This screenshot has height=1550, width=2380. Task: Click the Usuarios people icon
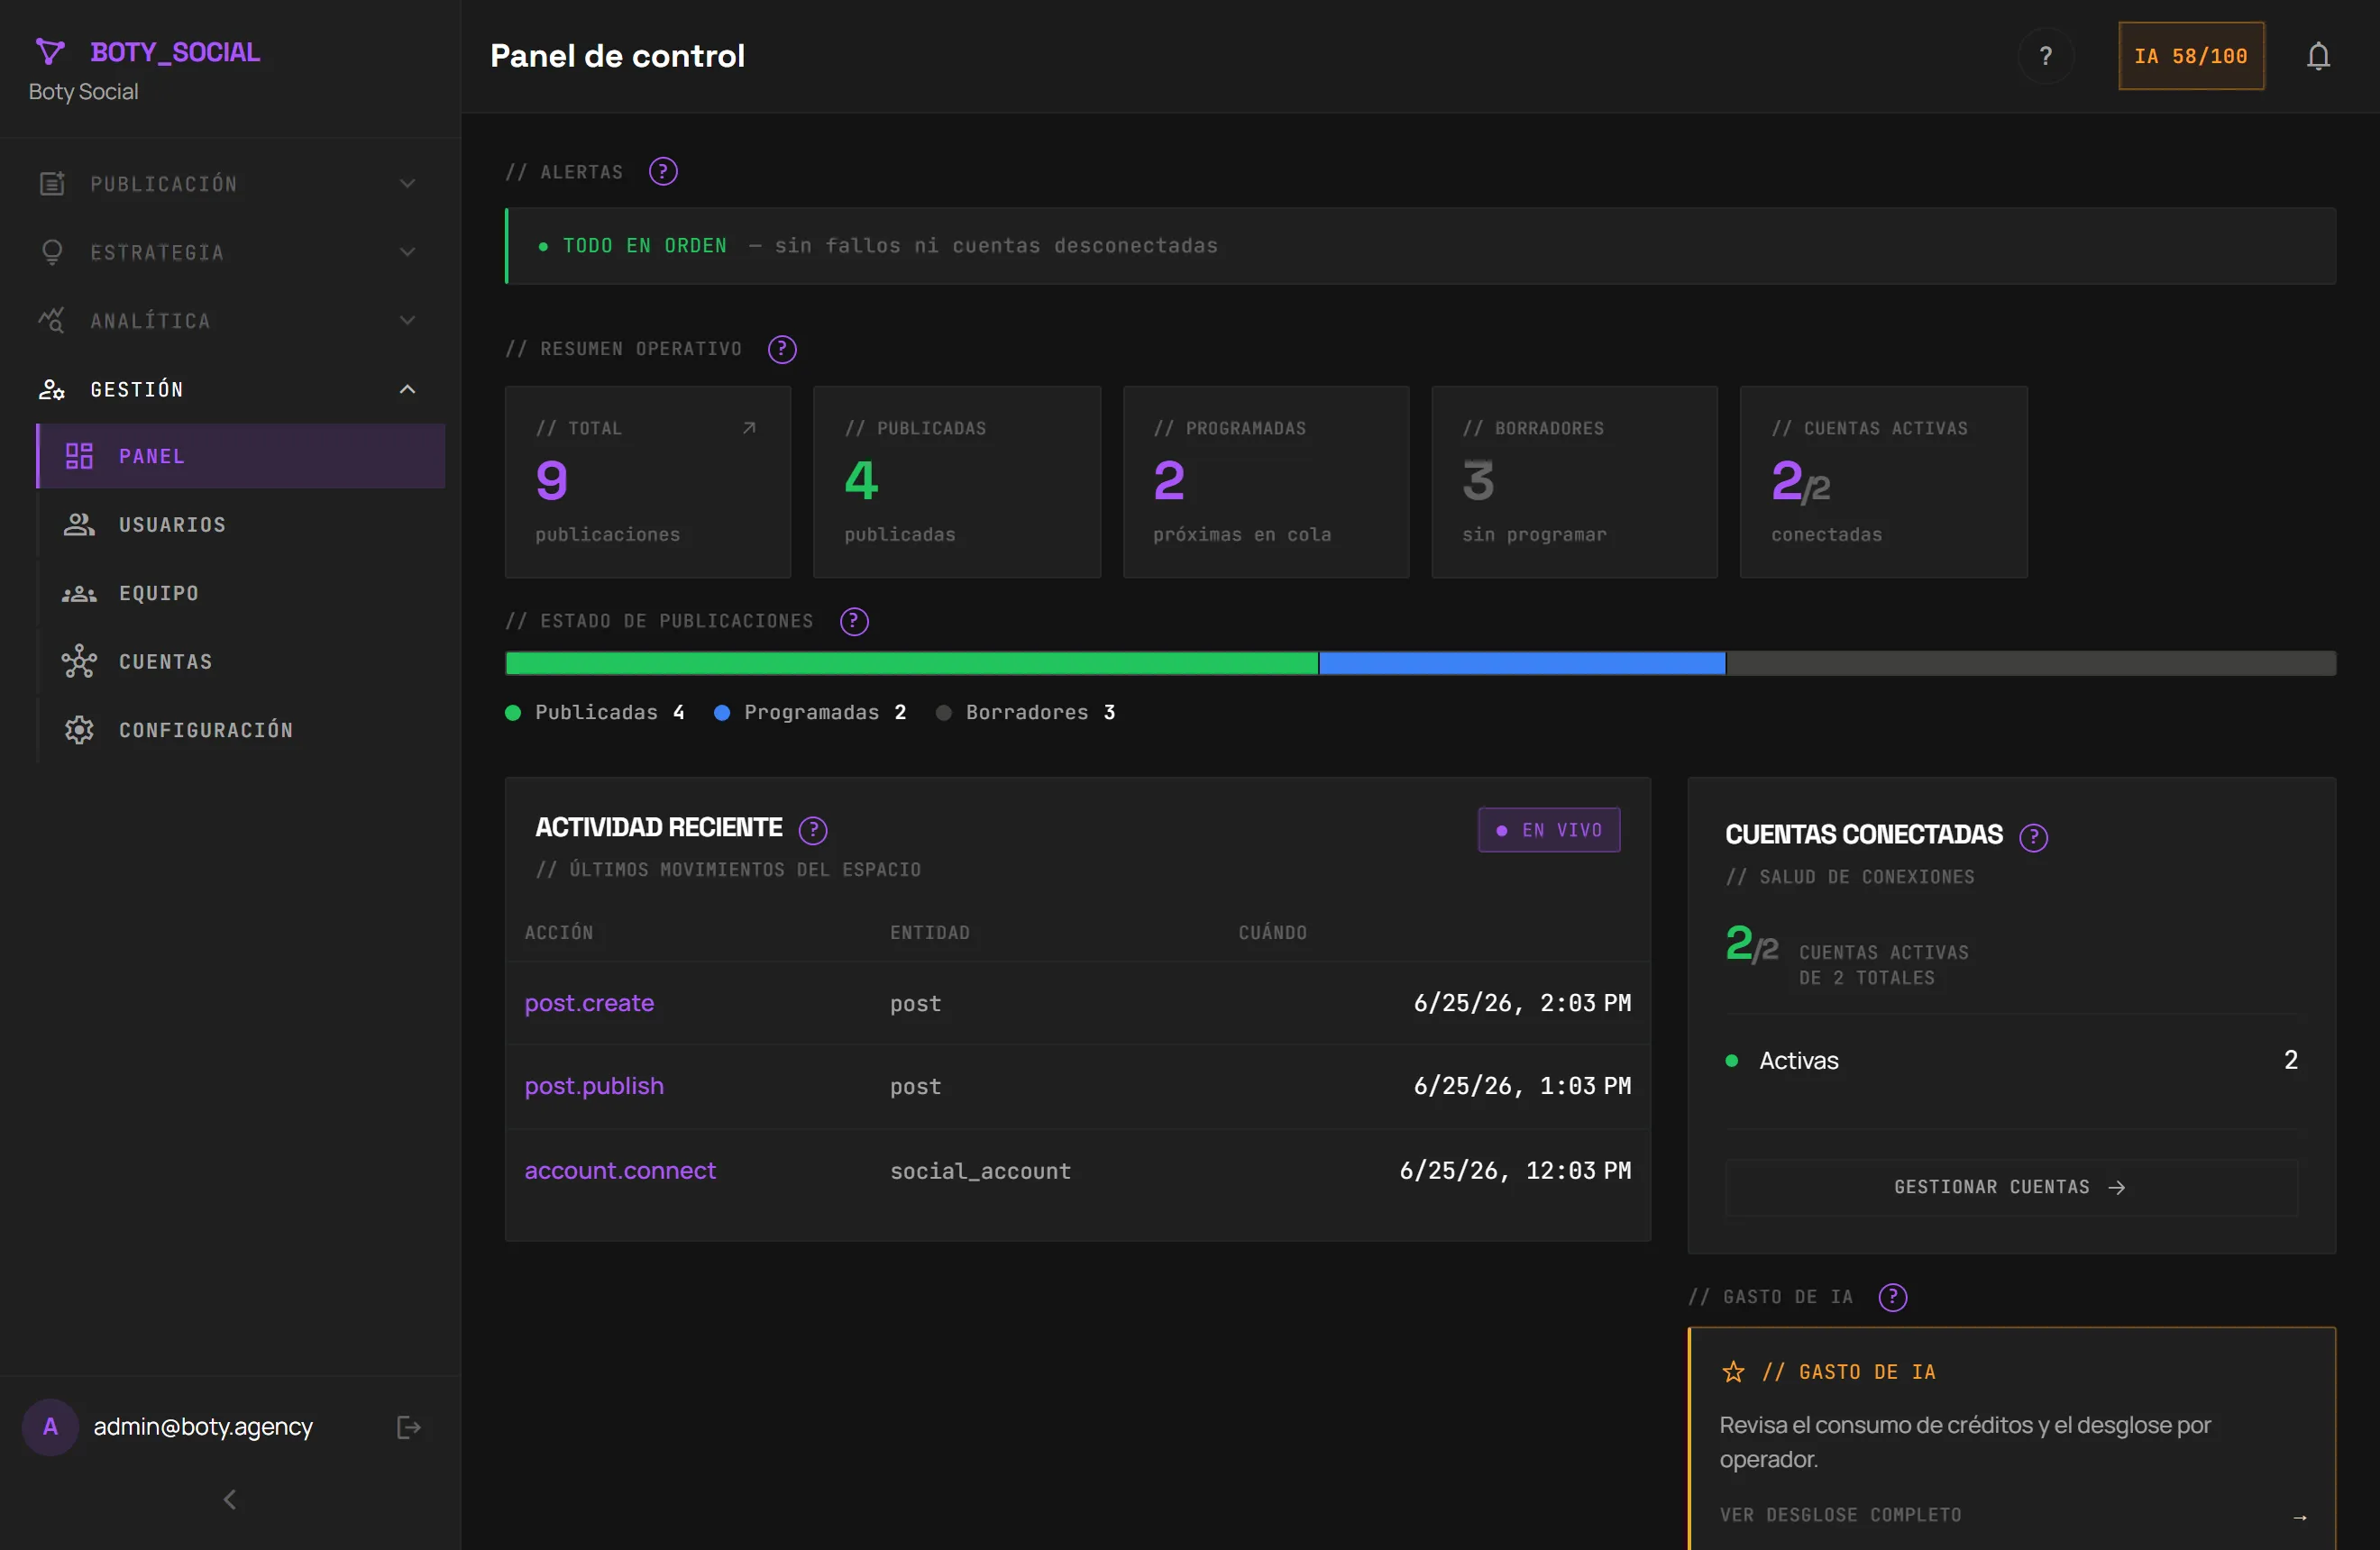(79, 524)
